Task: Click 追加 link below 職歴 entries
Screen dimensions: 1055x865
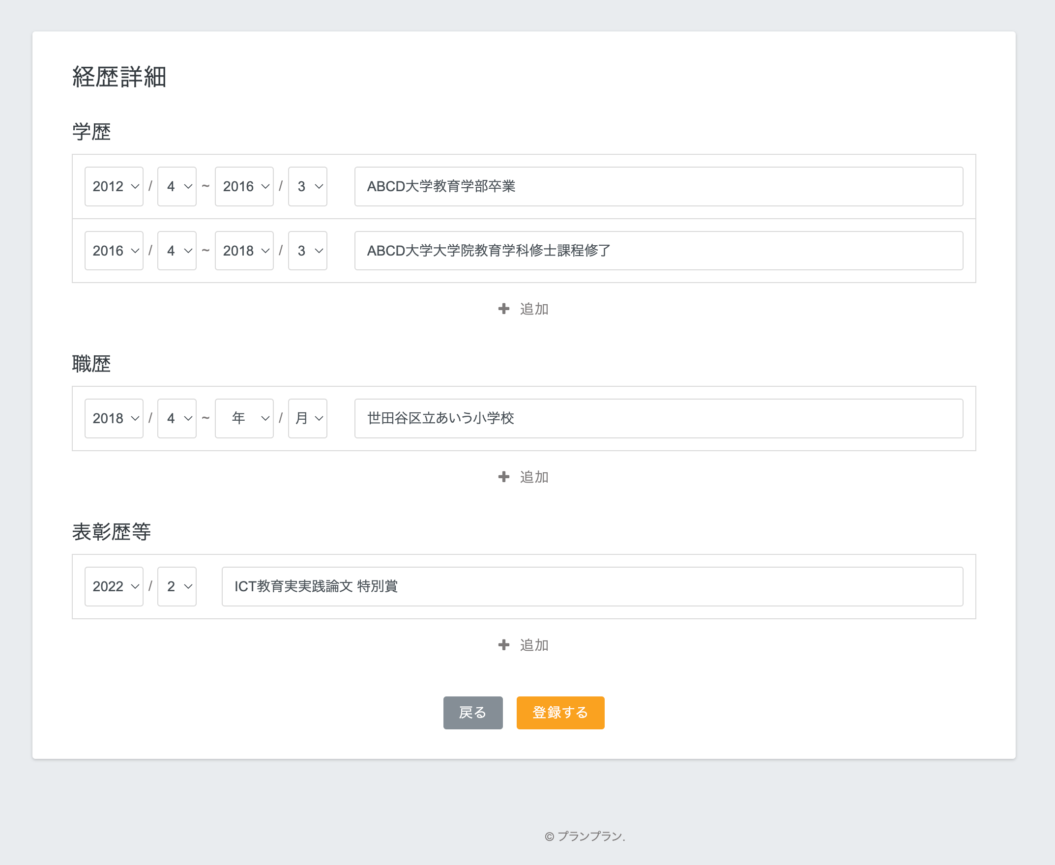Action: click(534, 477)
